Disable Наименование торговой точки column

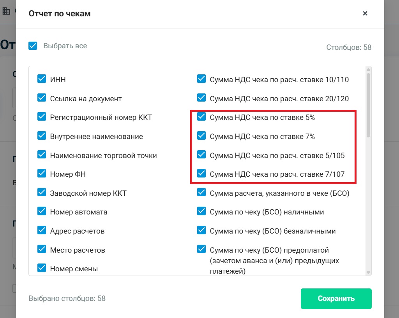(42, 155)
